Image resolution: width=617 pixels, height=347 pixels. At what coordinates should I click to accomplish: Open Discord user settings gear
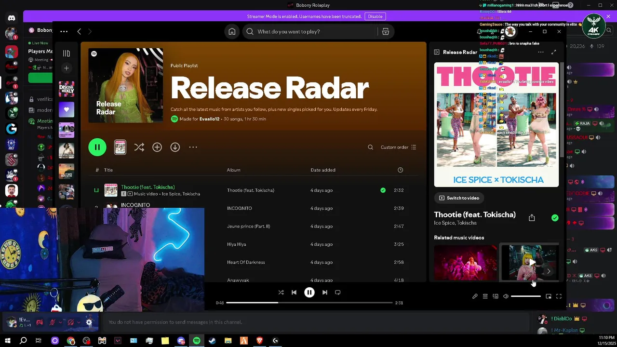tap(89, 322)
